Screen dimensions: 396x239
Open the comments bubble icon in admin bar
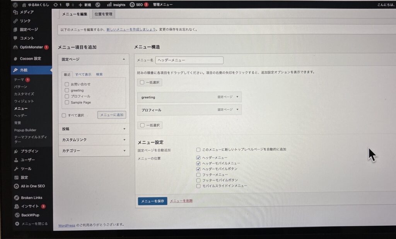pyautogui.click(x=69, y=5)
